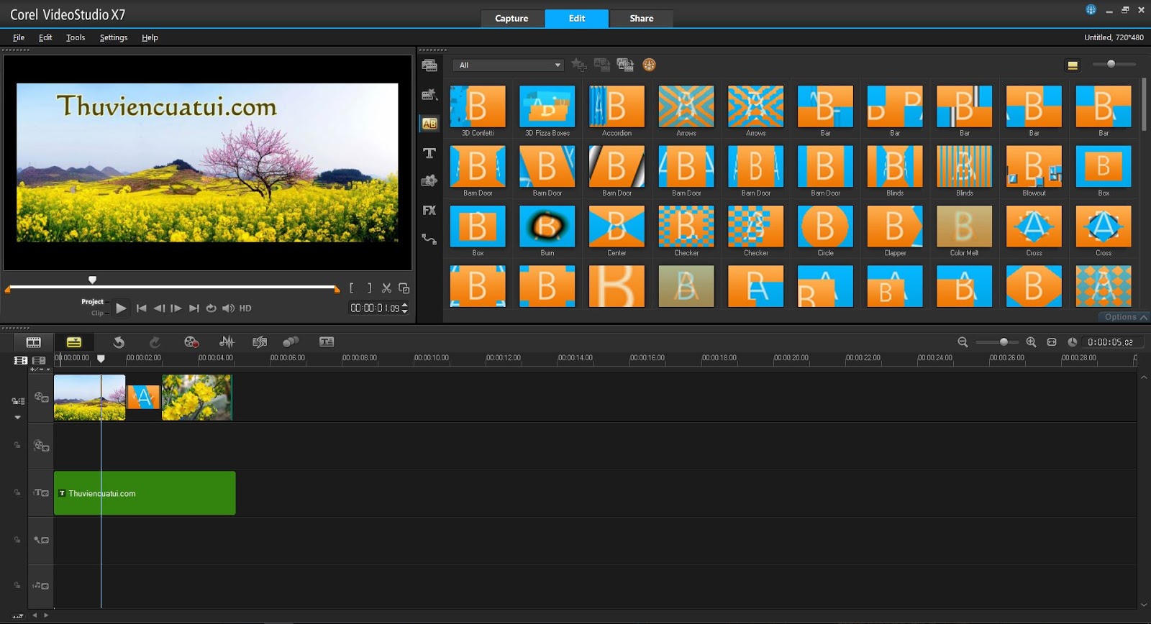The image size is (1151, 624).
Task: Open the Sound Mixer waveform icon
Action: (x=227, y=342)
